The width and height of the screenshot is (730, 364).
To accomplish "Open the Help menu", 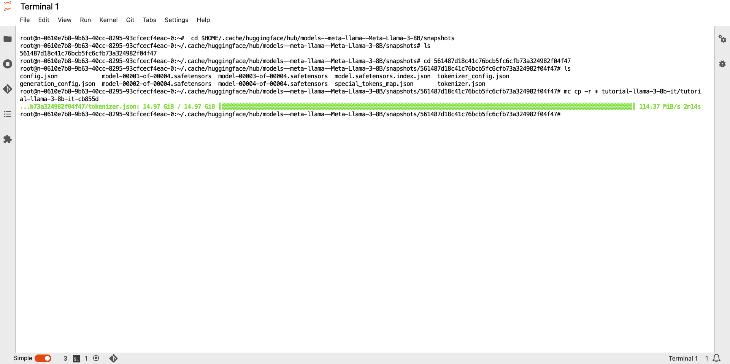I will [x=203, y=20].
